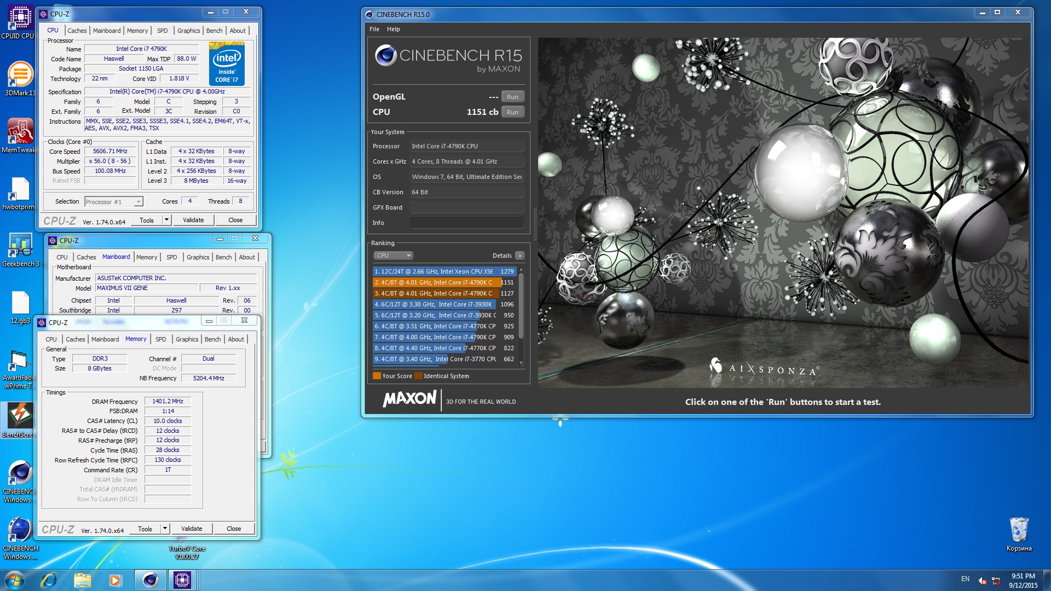The width and height of the screenshot is (1051, 591).
Task: Select ranking entry 2 with score 1151
Action: coord(444,282)
